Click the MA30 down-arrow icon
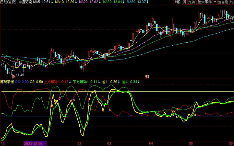234x146 pixels. coord(124,2)
